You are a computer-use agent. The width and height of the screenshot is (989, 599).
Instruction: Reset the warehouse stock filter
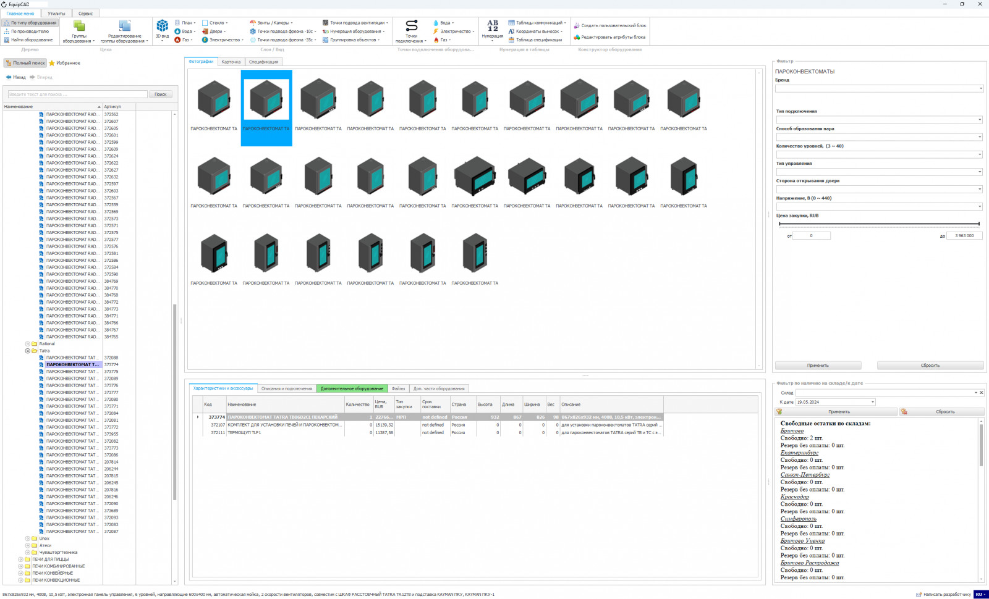[x=942, y=412]
